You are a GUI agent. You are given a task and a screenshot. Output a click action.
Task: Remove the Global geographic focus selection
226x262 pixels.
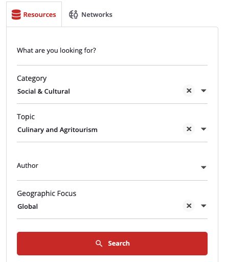(x=189, y=206)
